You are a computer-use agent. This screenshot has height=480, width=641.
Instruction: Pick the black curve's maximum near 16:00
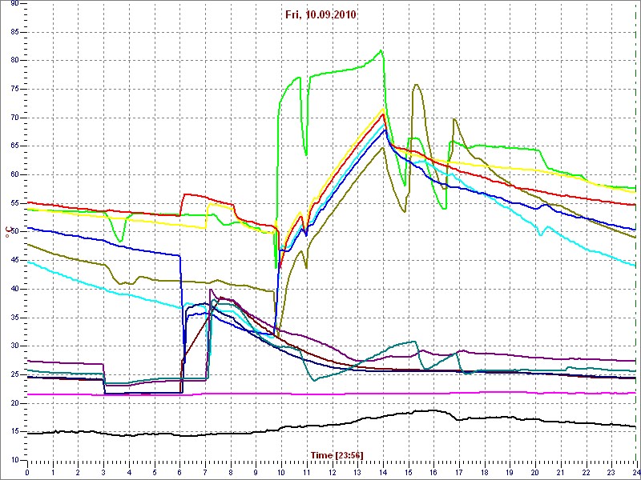point(433,410)
